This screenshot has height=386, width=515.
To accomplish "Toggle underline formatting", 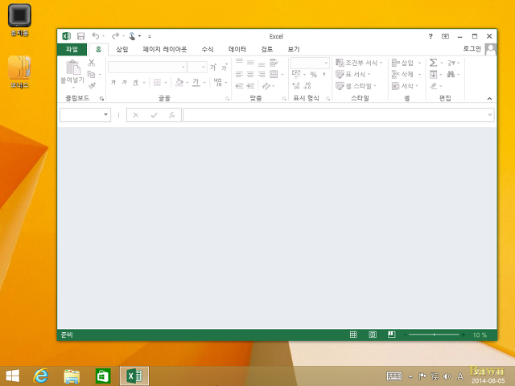I will click(136, 82).
